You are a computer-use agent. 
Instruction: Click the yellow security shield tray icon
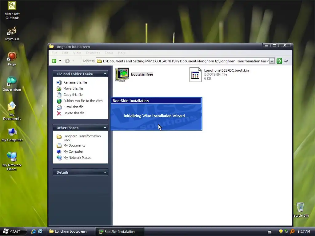coord(281,231)
